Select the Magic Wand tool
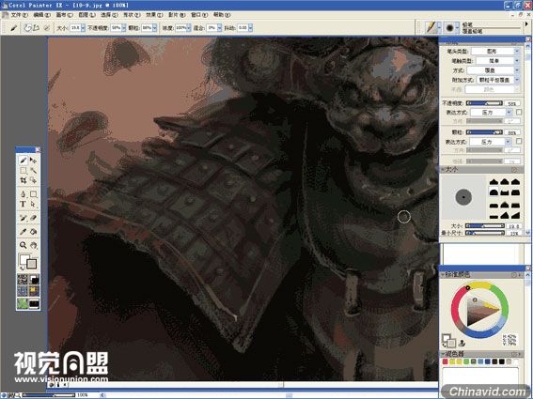Screen dimensions: 533x399 pyautogui.click(x=33, y=170)
